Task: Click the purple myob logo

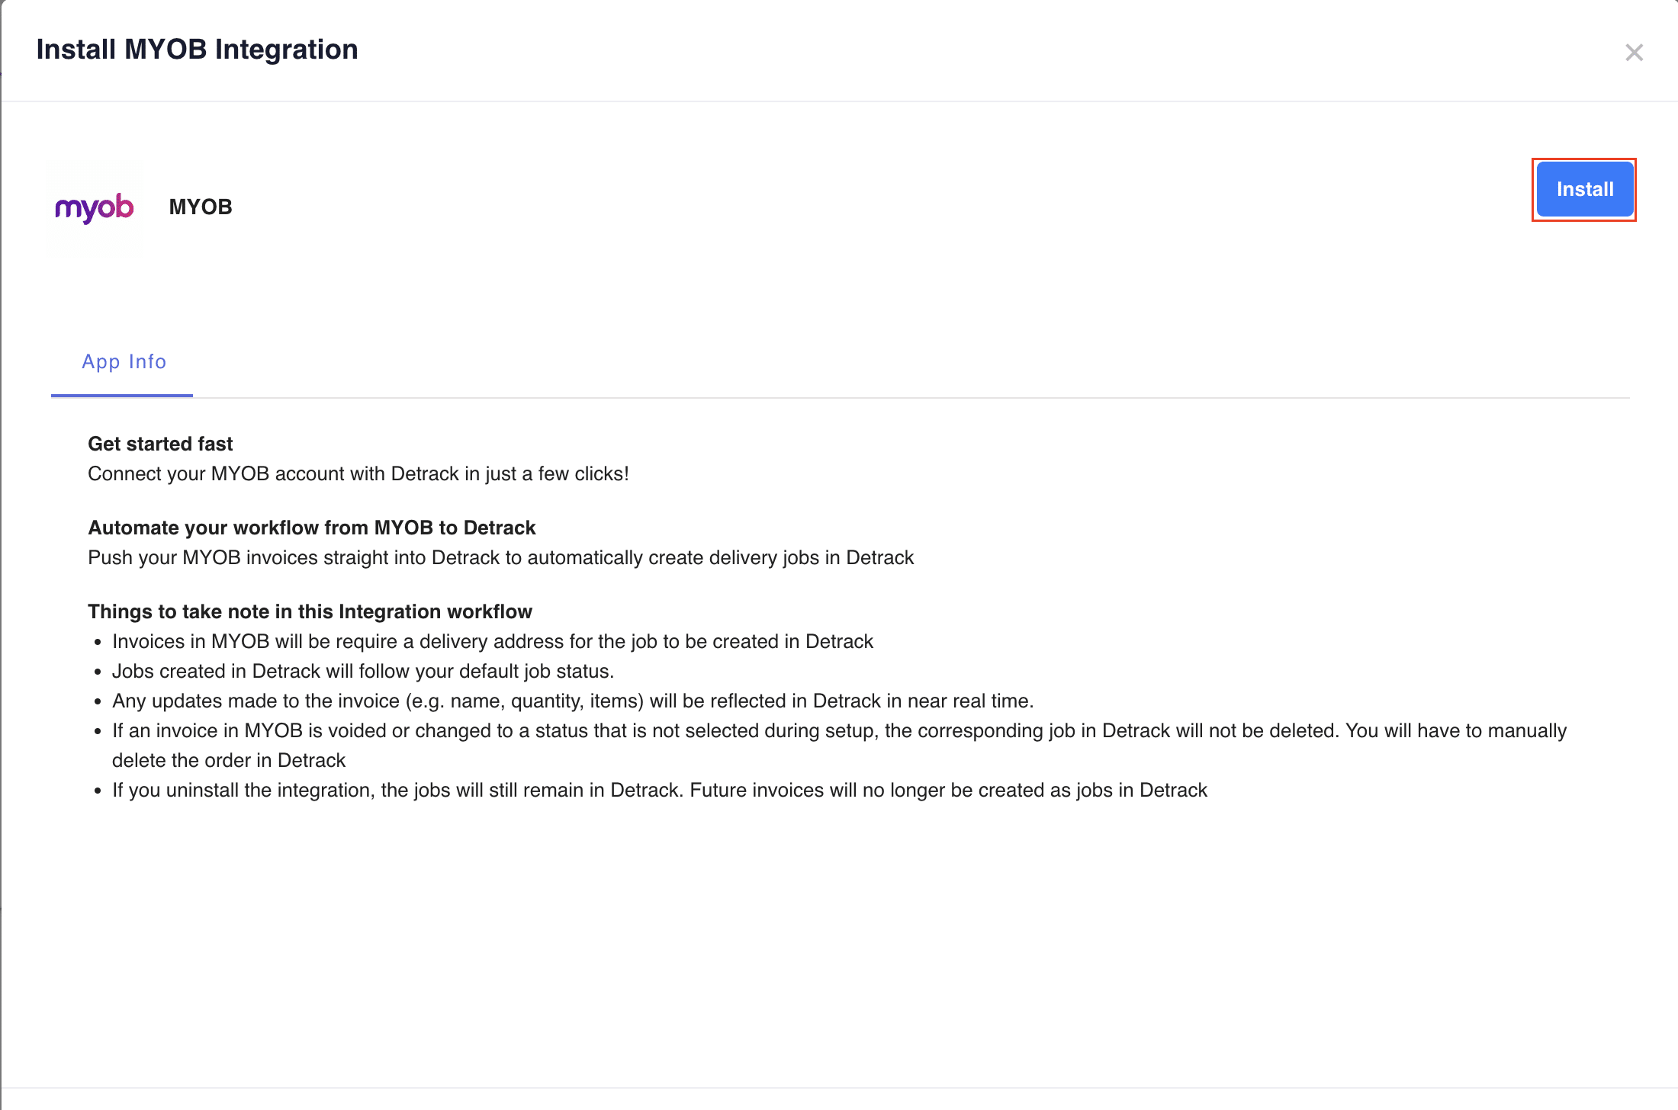Action: click(x=95, y=207)
